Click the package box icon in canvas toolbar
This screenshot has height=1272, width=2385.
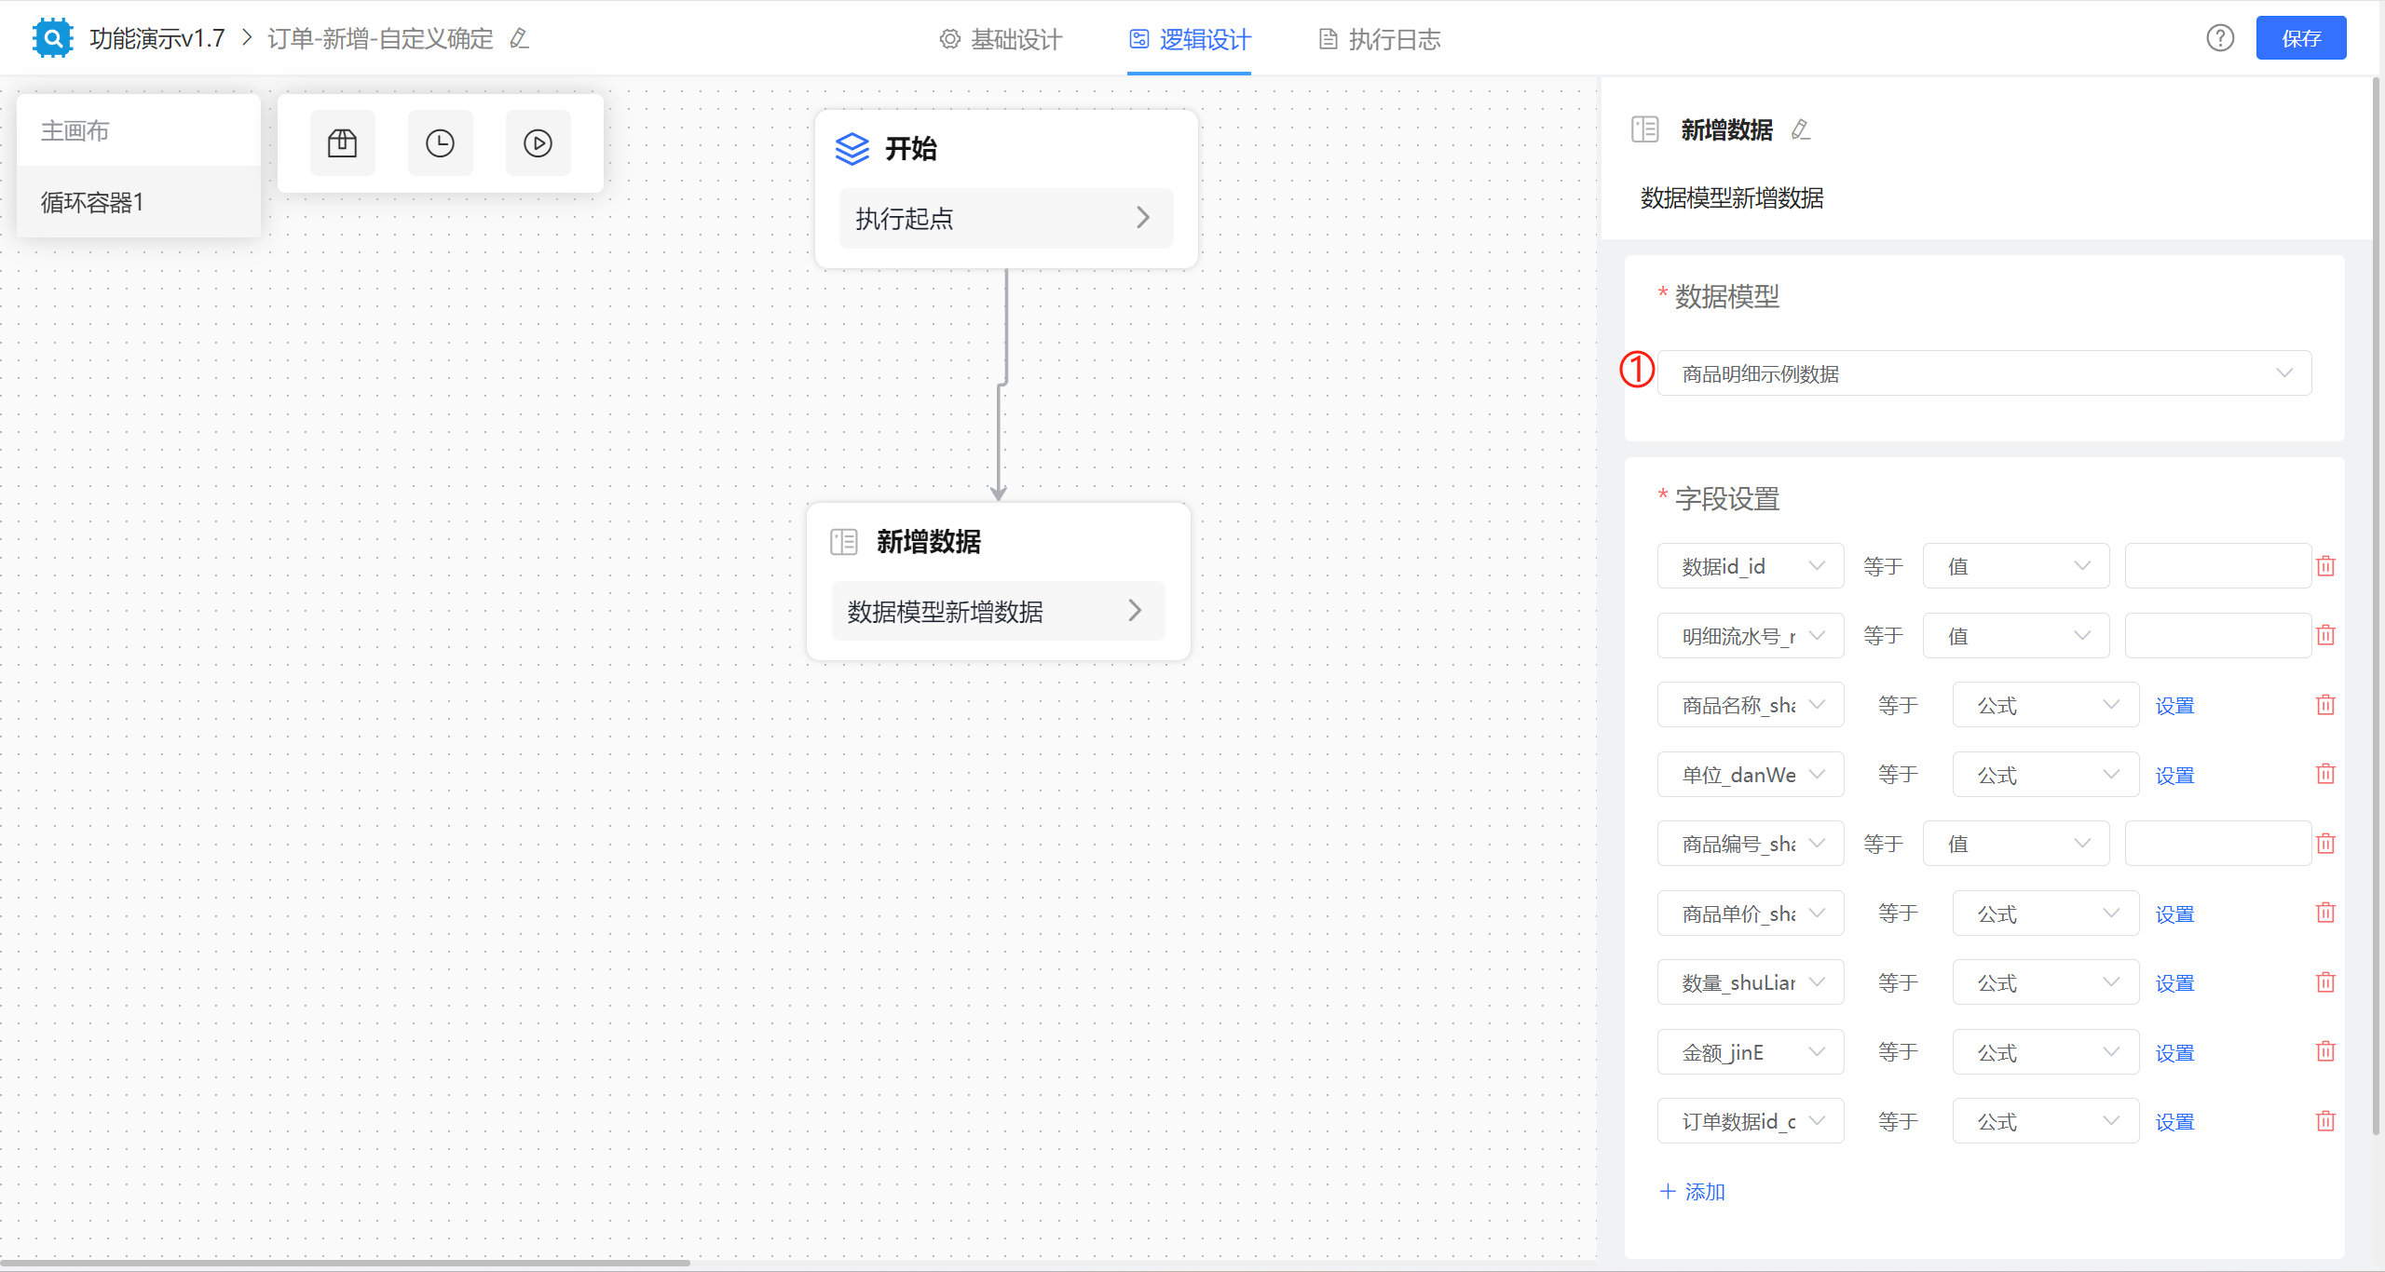point(342,143)
